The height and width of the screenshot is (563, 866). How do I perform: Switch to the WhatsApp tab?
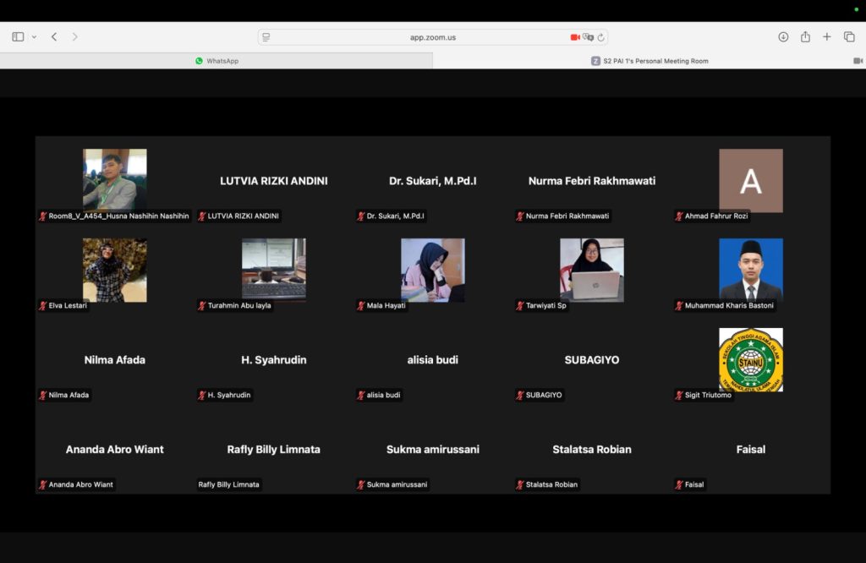[x=216, y=61]
